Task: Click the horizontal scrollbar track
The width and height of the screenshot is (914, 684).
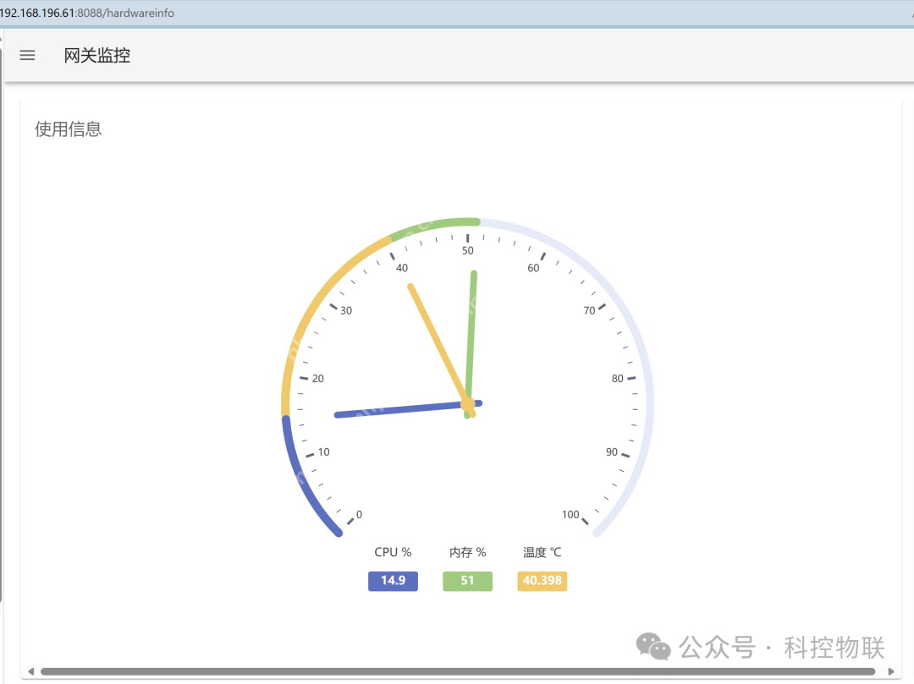Action: click(457, 672)
